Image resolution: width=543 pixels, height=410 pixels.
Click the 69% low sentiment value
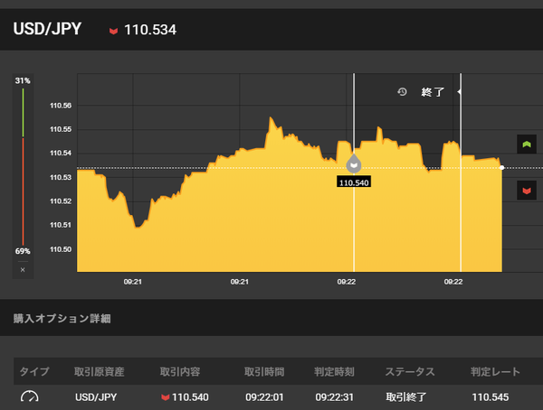point(23,251)
